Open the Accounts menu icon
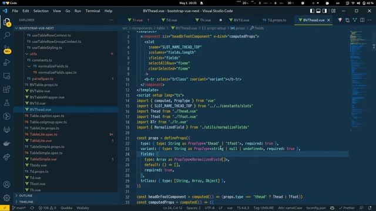 [x=6, y=185]
